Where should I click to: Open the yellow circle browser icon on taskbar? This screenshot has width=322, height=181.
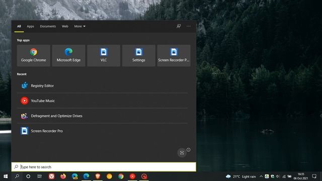[109, 176]
